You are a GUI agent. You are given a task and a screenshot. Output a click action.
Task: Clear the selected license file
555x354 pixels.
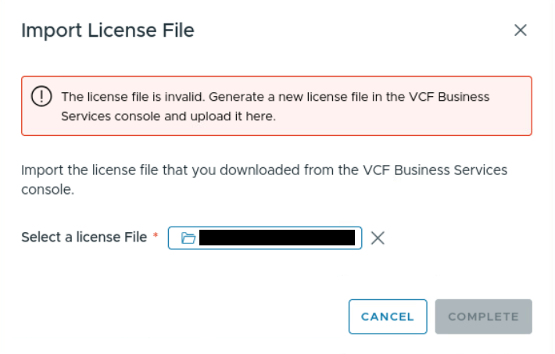point(378,238)
